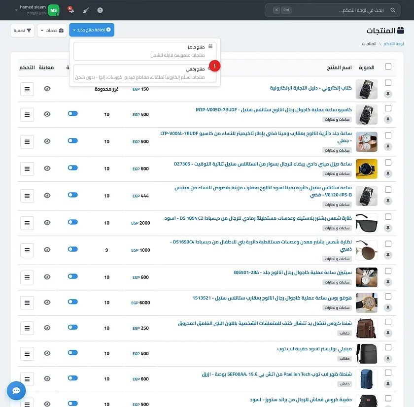Pin the Citizen BJ6501-28A watch

pyautogui.click(x=388, y=282)
